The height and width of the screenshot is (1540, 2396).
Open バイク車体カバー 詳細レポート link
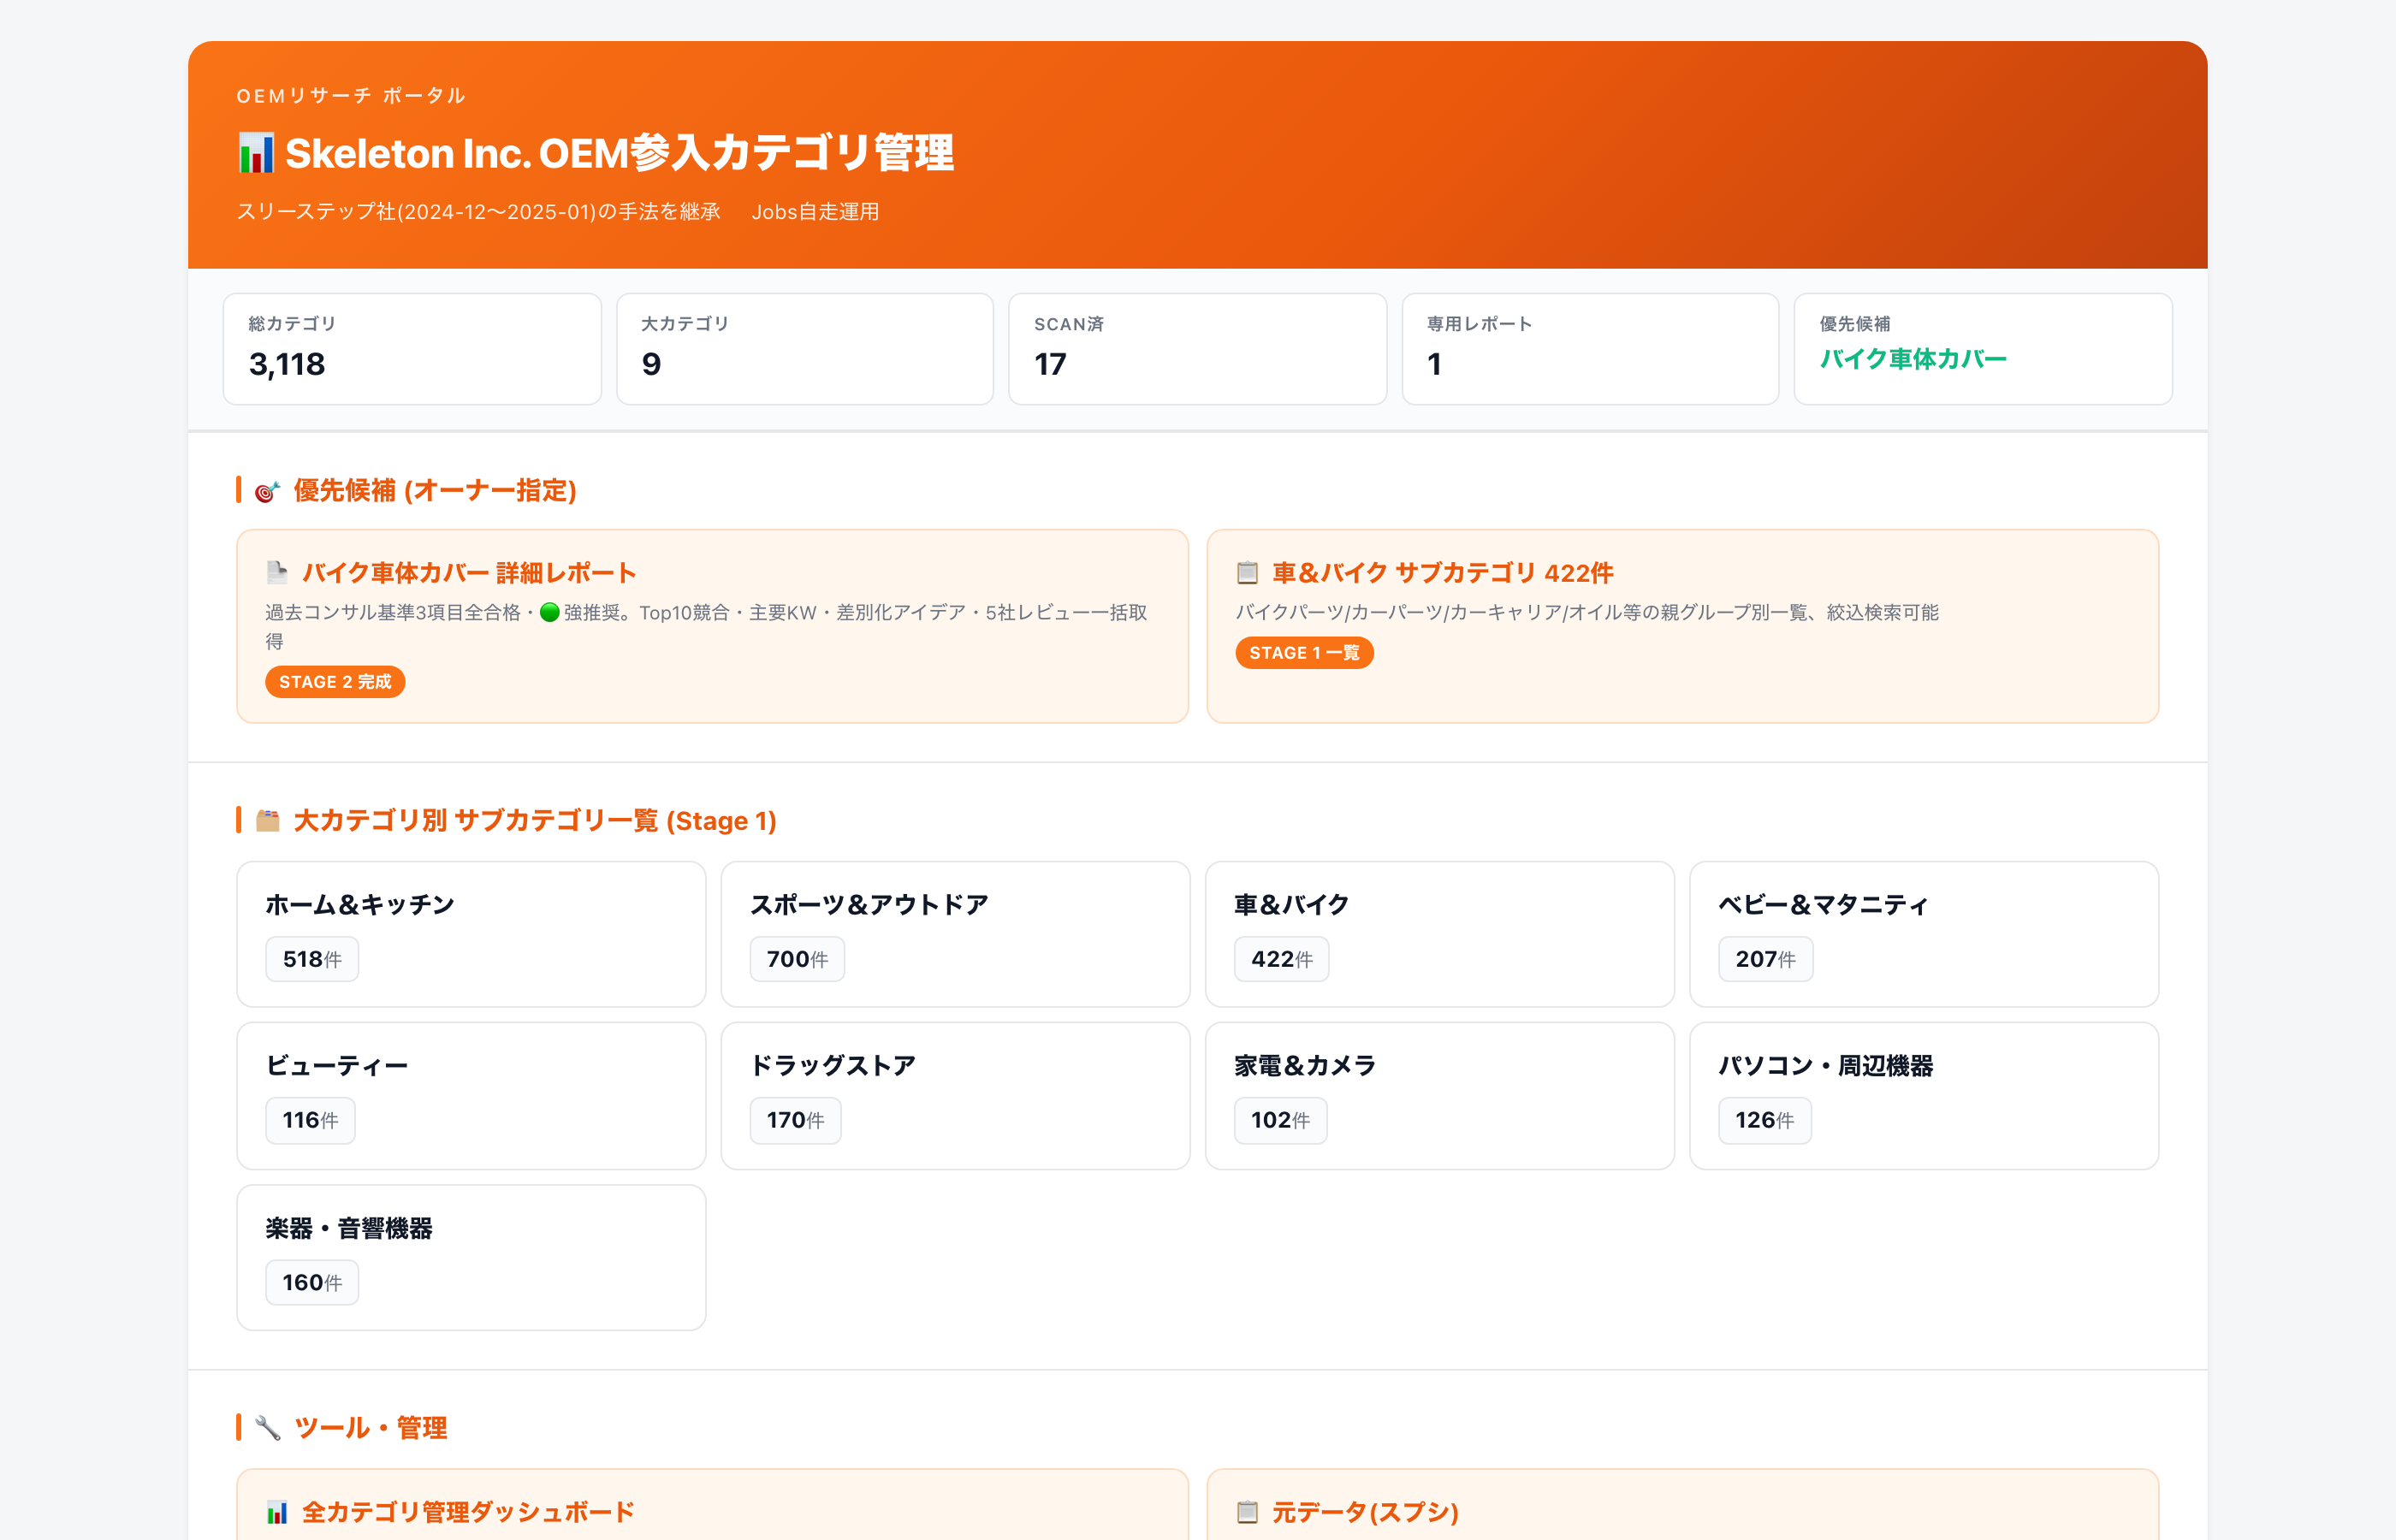(469, 572)
